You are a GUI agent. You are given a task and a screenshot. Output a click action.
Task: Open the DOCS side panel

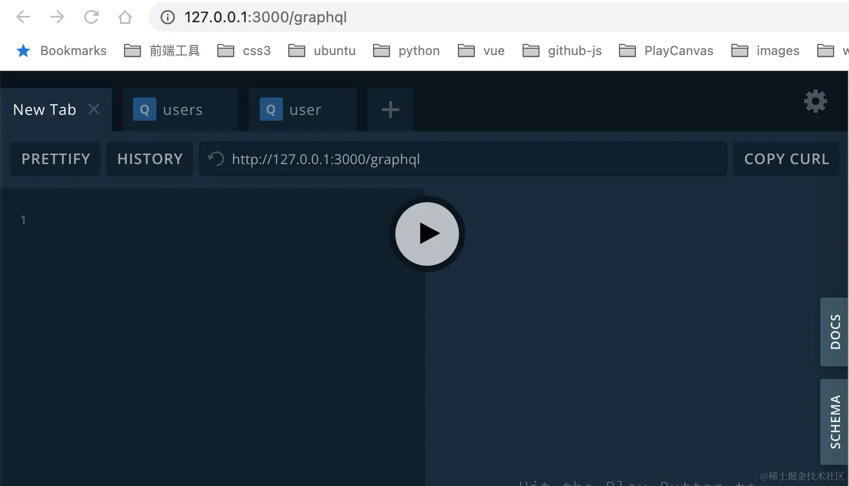coord(835,332)
